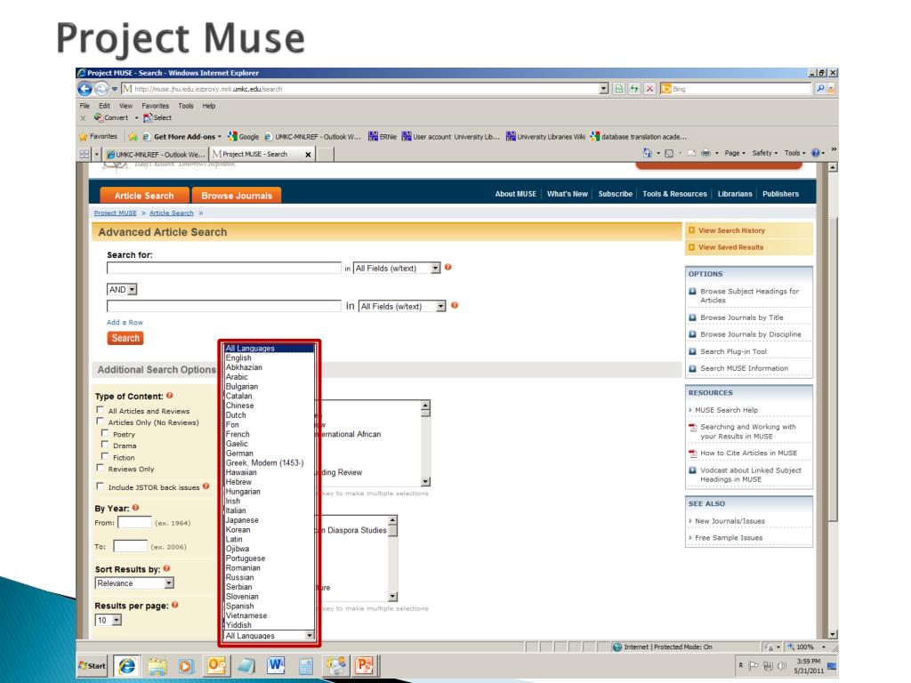911x683 pixels.
Task: Click the red Stop loading icon
Action: coord(649,89)
